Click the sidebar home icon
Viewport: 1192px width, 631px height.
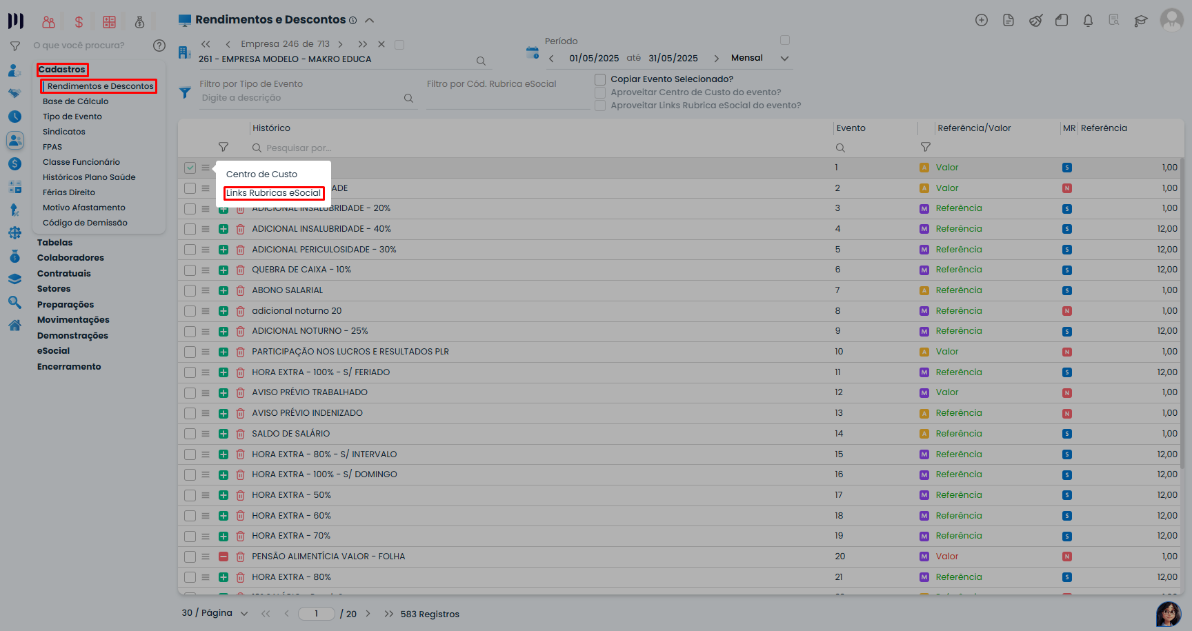pyautogui.click(x=14, y=325)
